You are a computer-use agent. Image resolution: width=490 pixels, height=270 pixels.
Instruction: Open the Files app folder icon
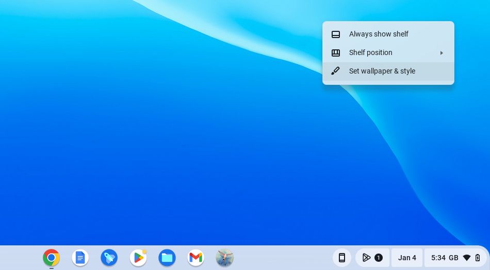click(x=167, y=258)
